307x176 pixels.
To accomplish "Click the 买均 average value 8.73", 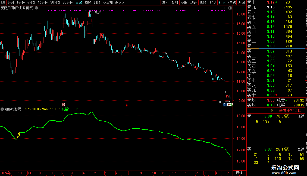I will 271,105.
